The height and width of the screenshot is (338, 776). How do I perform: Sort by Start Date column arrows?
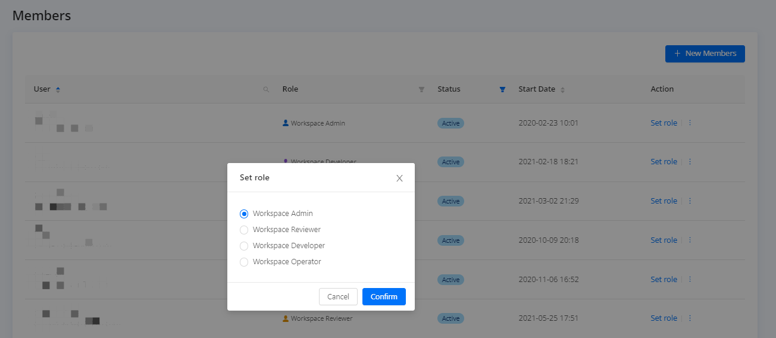562,89
